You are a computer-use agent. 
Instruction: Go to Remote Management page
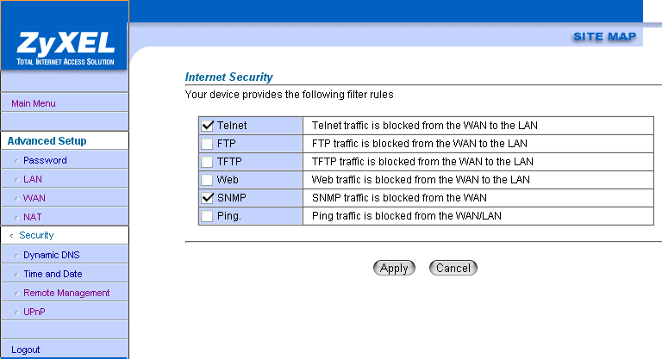click(x=66, y=293)
